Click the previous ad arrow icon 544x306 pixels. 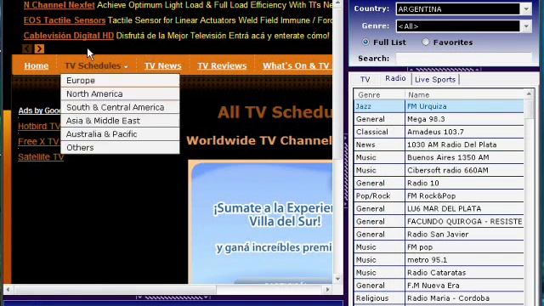(x=27, y=49)
